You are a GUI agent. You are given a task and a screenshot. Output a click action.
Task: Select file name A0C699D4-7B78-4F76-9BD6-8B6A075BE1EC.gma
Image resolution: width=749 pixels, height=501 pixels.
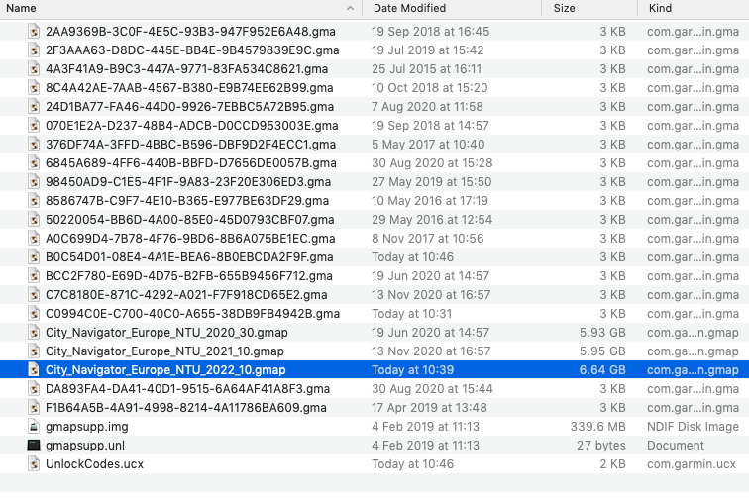(x=190, y=239)
